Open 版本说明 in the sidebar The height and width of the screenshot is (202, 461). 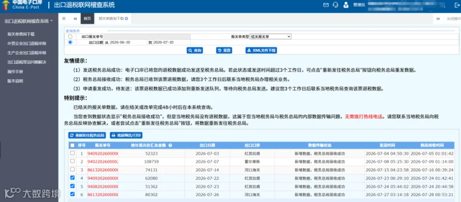pos(15,81)
